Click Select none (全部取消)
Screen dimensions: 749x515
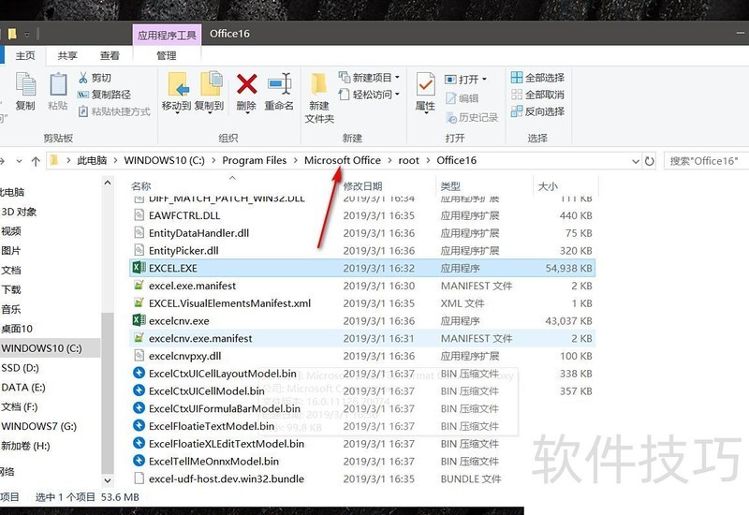coord(537,95)
